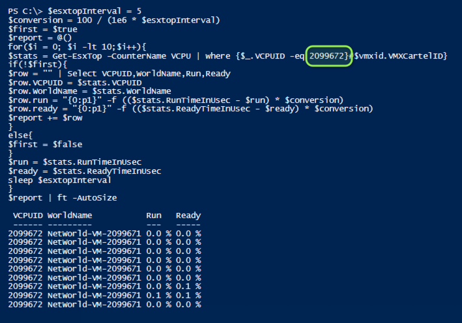Click the for loop statement line

click(x=77, y=47)
